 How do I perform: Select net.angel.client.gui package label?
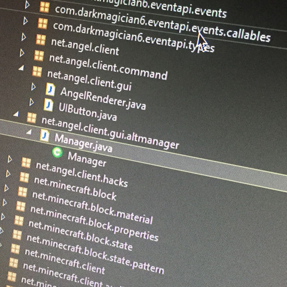click(x=89, y=80)
